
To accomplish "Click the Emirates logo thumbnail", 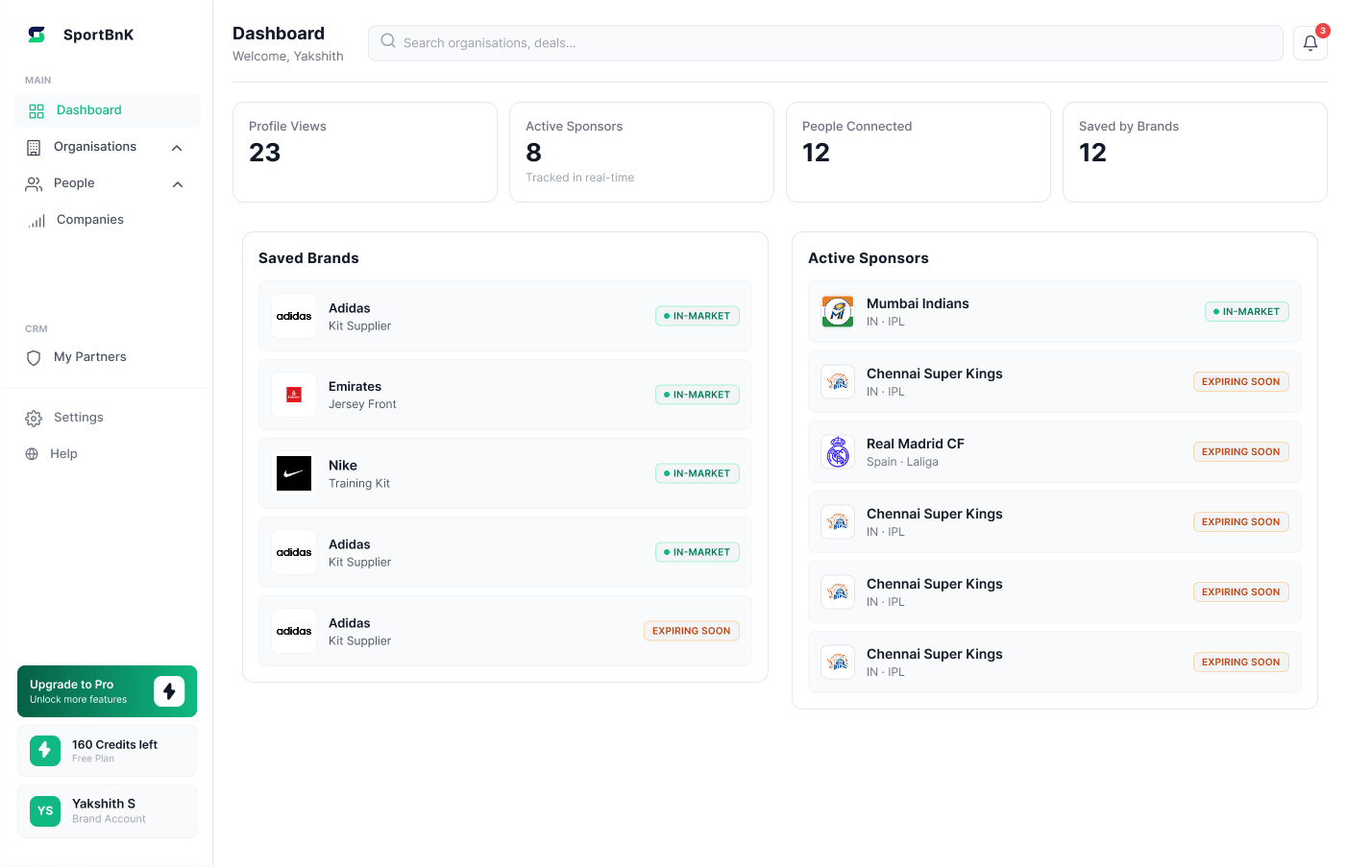I will coord(294,395).
